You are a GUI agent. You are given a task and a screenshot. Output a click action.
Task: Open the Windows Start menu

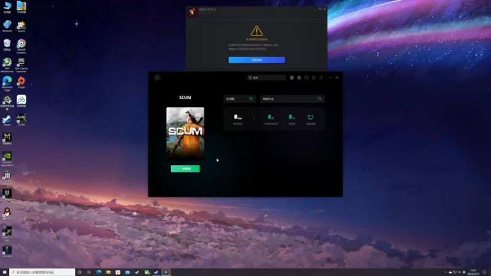[4, 272]
